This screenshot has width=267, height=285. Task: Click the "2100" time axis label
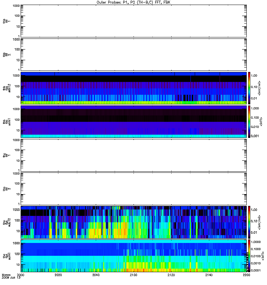(133, 275)
